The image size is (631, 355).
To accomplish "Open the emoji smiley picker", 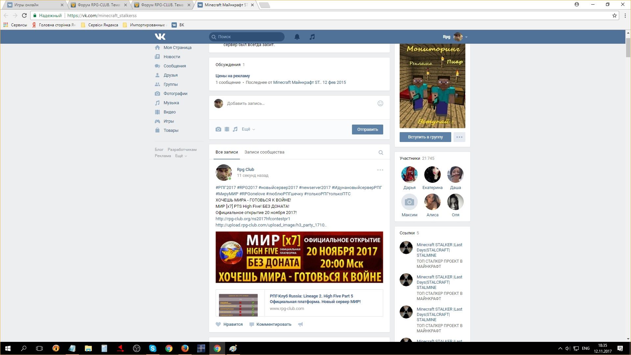I will (380, 103).
